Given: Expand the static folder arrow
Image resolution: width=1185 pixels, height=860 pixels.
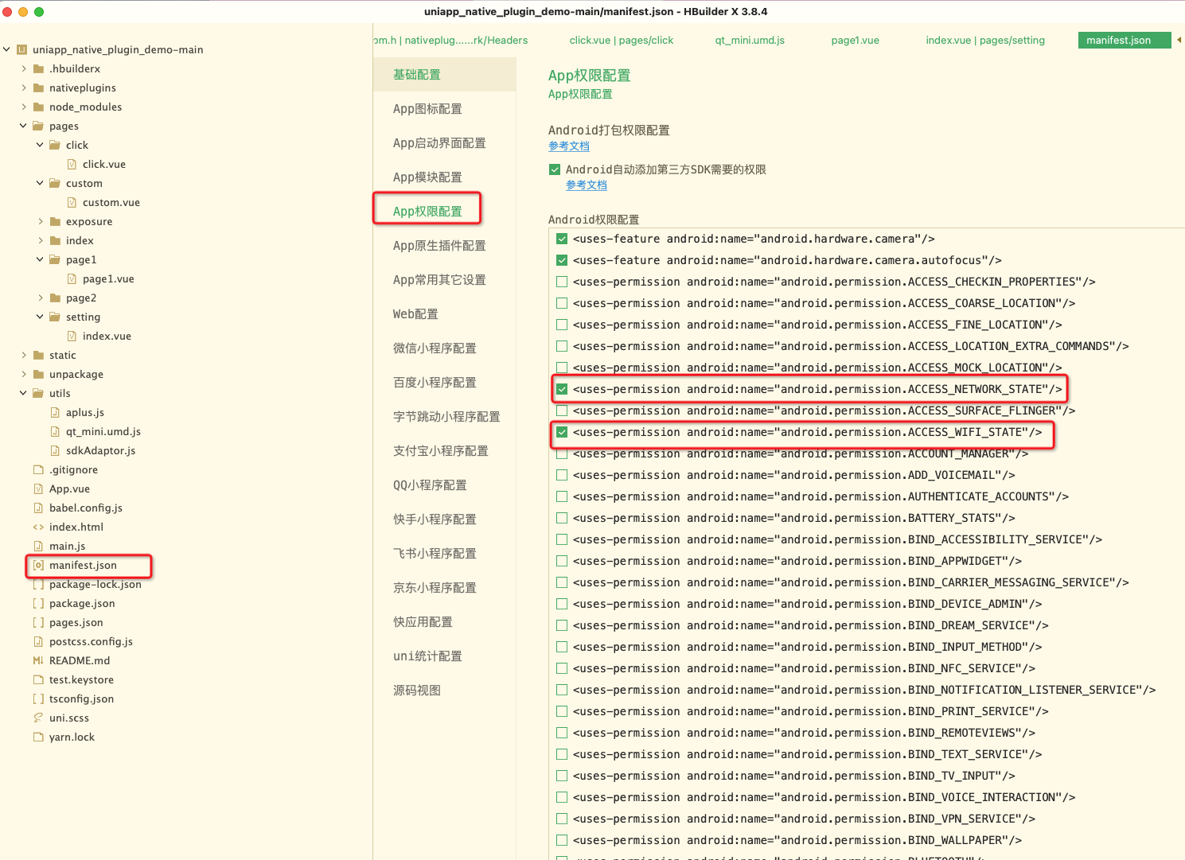Looking at the screenshot, I should pyautogui.click(x=24, y=355).
